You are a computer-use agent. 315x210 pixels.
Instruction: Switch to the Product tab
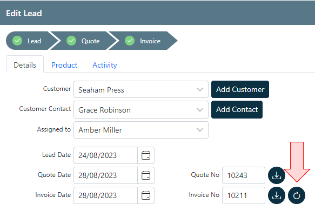point(64,65)
